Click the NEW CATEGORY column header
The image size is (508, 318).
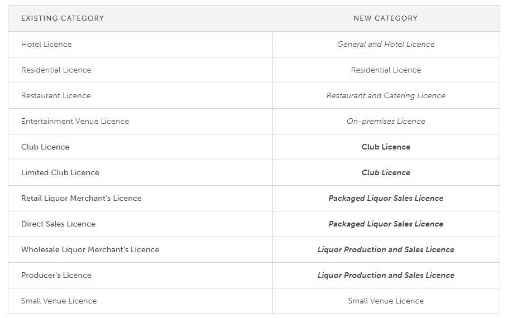tap(386, 18)
